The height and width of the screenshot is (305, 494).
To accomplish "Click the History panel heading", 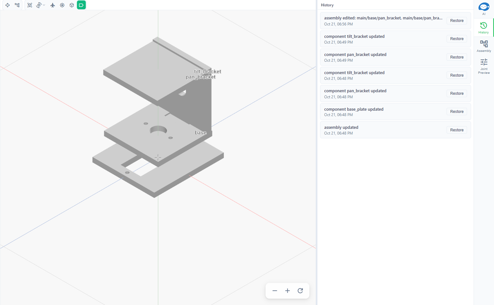I will (x=327, y=5).
